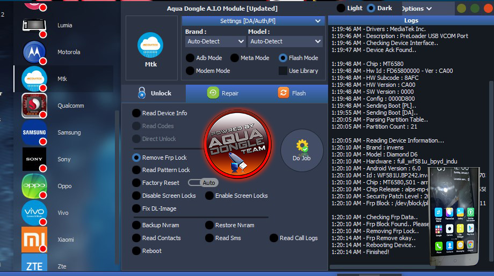Select the Samsung brand icon

[34, 132]
